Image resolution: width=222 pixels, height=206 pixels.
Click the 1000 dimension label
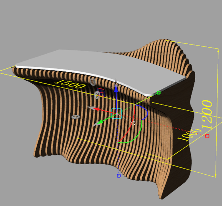189,134
